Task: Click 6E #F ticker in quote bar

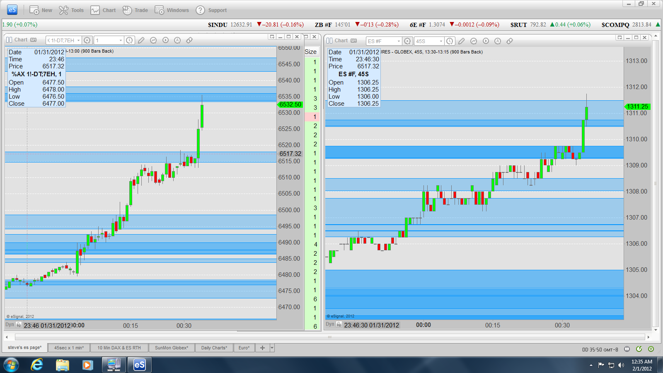Action: 418,25
